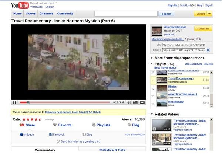Click the Sign Up link

point(172,6)
